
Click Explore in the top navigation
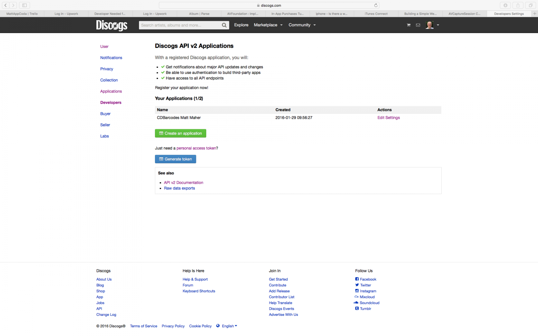pyautogui.click(x=241, y=25)
